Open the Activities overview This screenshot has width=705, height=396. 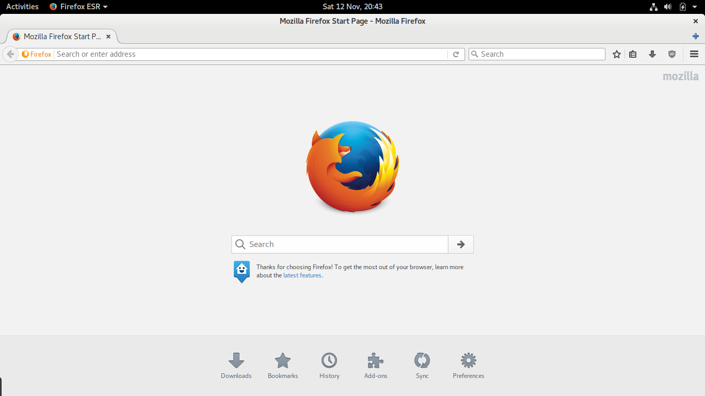[22, 7]
